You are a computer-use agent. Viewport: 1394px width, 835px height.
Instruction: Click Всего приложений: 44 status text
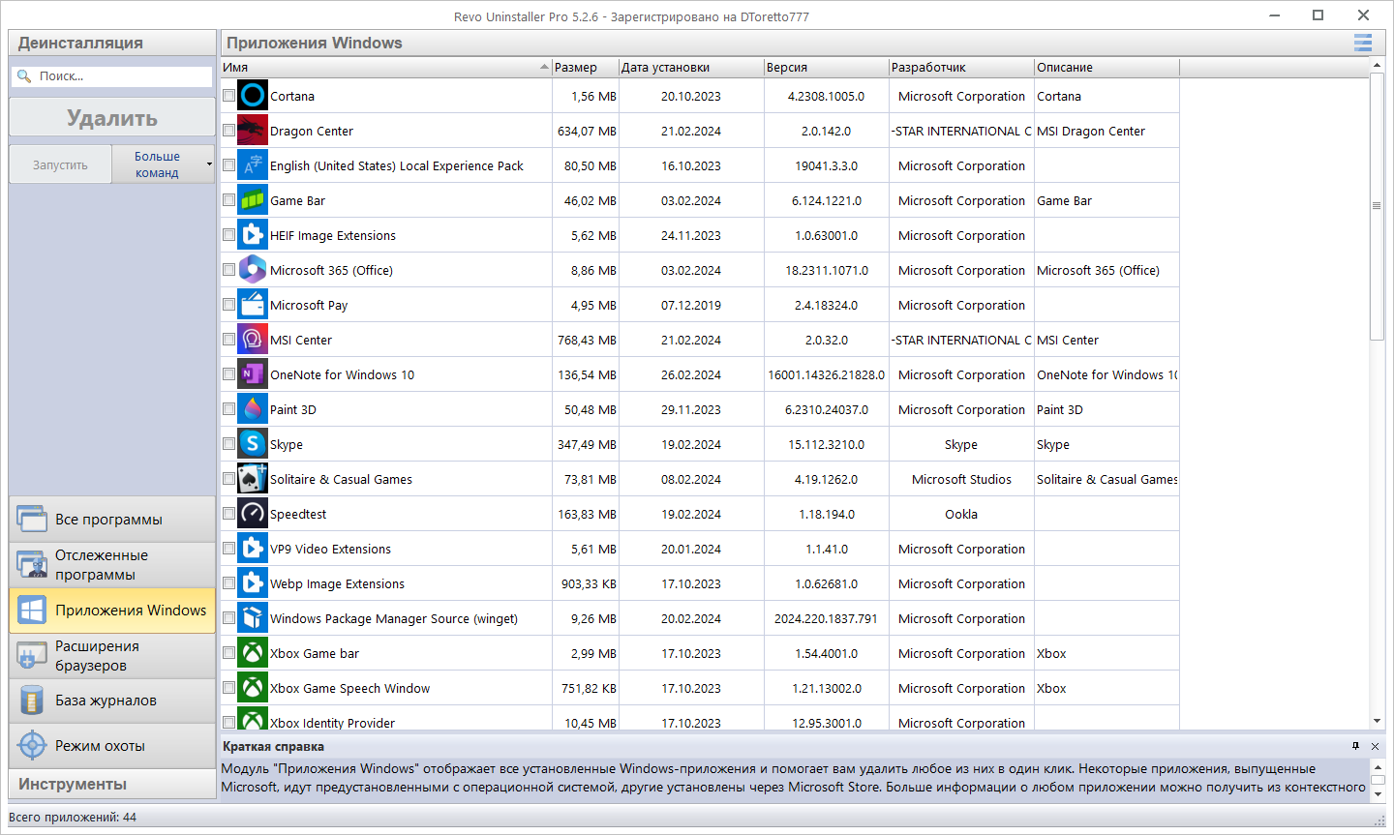tap(73, 818)
